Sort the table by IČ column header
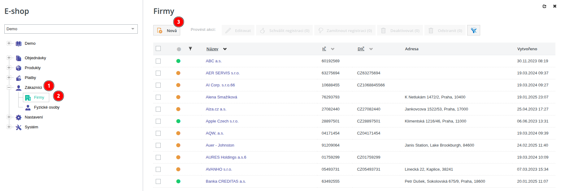Screen dimensions: 565x191 point(324,49)
